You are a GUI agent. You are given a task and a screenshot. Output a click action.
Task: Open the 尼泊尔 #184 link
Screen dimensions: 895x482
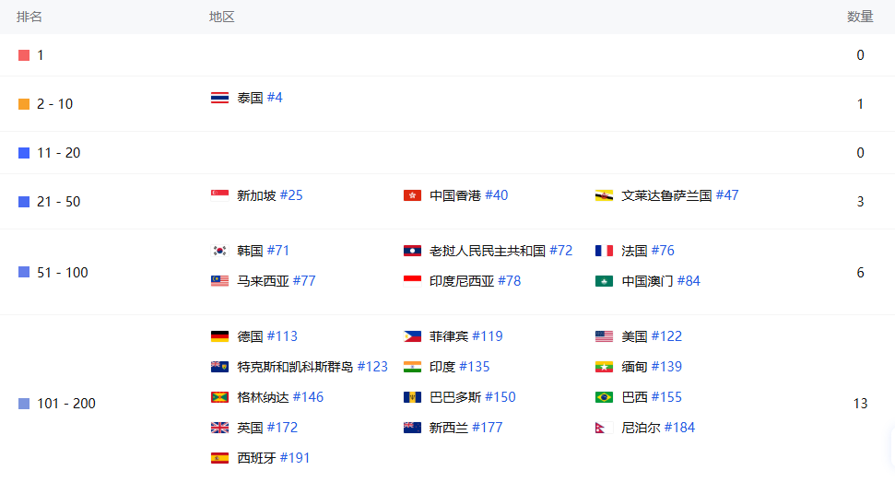pos(658,428)
